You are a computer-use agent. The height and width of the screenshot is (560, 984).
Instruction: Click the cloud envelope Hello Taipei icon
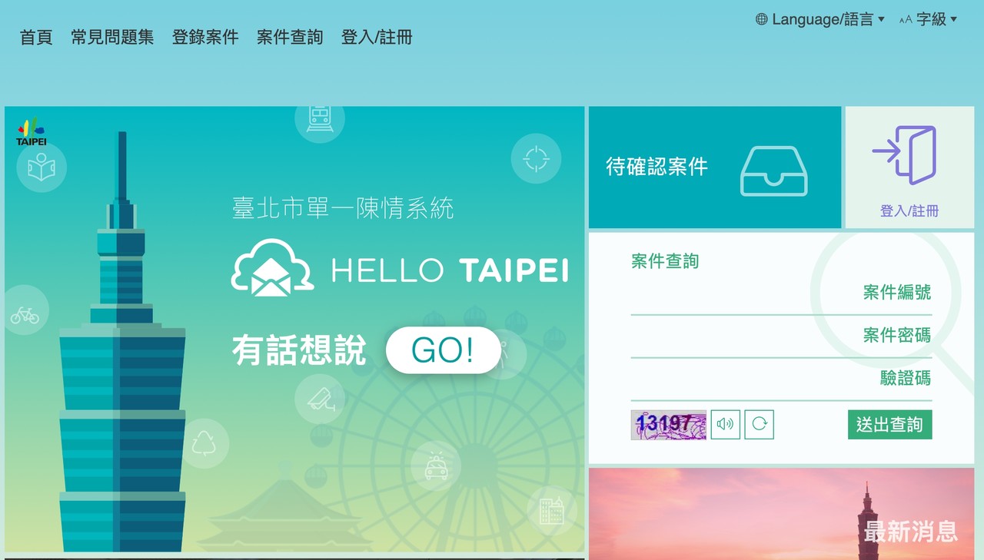point(272,268)
